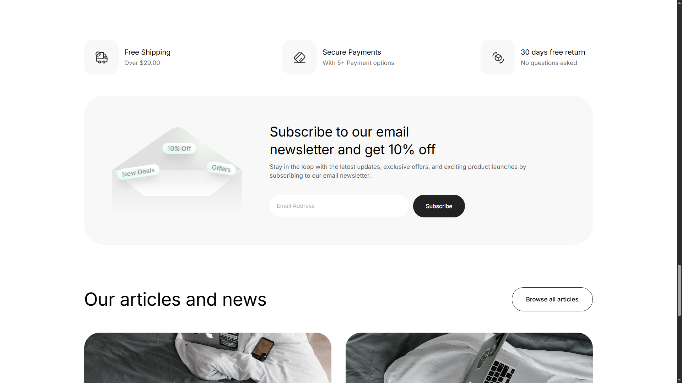Click the Offers tag on envelope

pyautogui.click(x=221, y=168)
